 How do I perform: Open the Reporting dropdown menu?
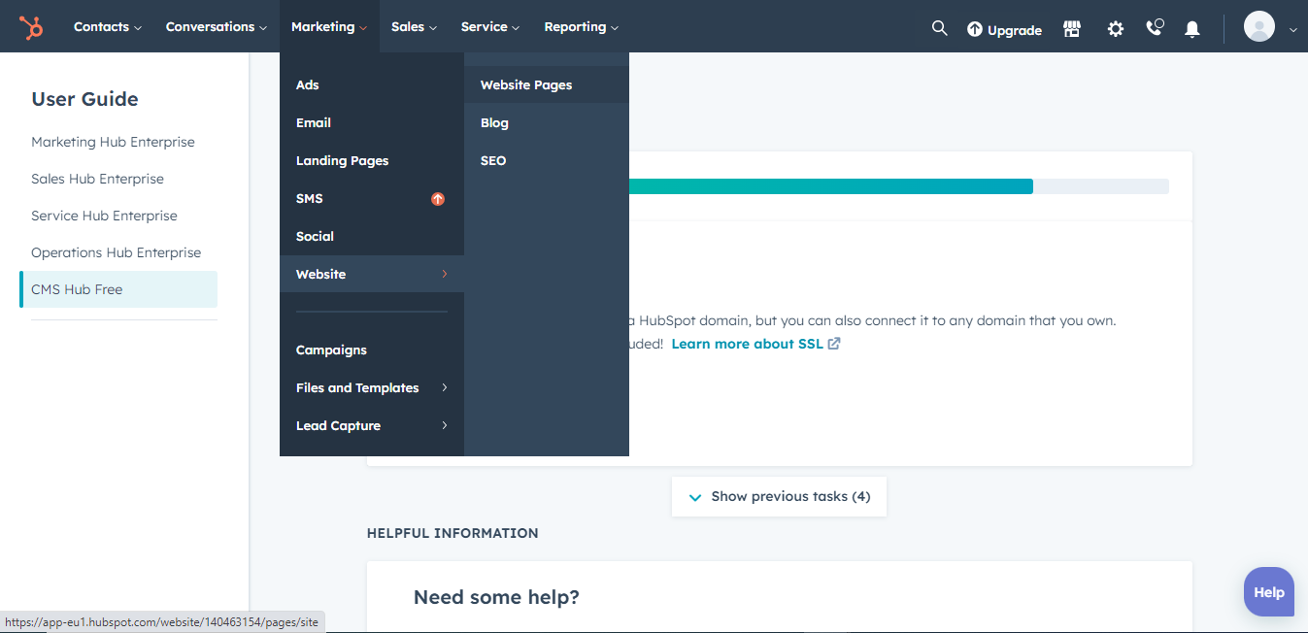(581, 27)
